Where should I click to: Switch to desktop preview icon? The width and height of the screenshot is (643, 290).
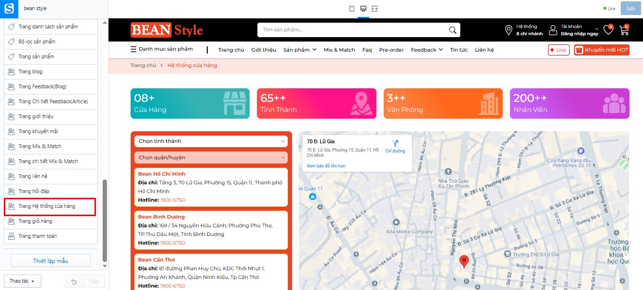tap(363, 9)
